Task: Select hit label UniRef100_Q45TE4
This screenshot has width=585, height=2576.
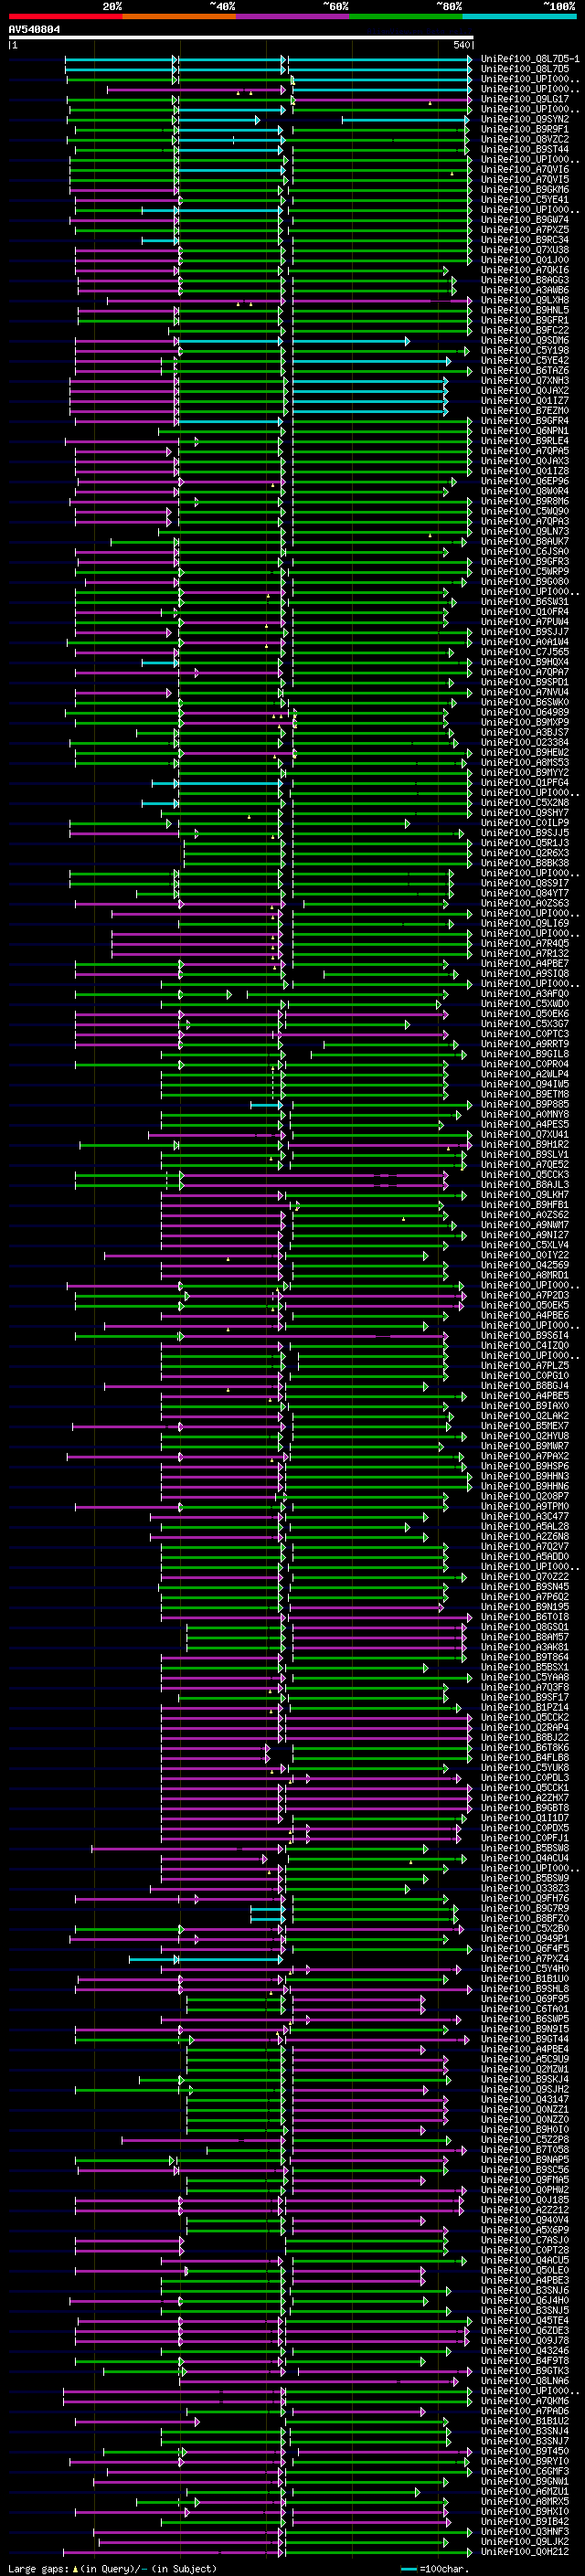Action: (524, 2321)
